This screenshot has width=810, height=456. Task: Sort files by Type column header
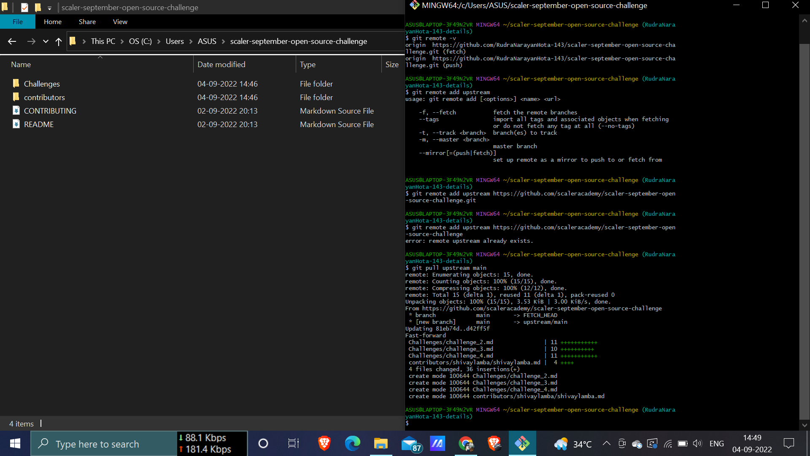coord(308,65)
